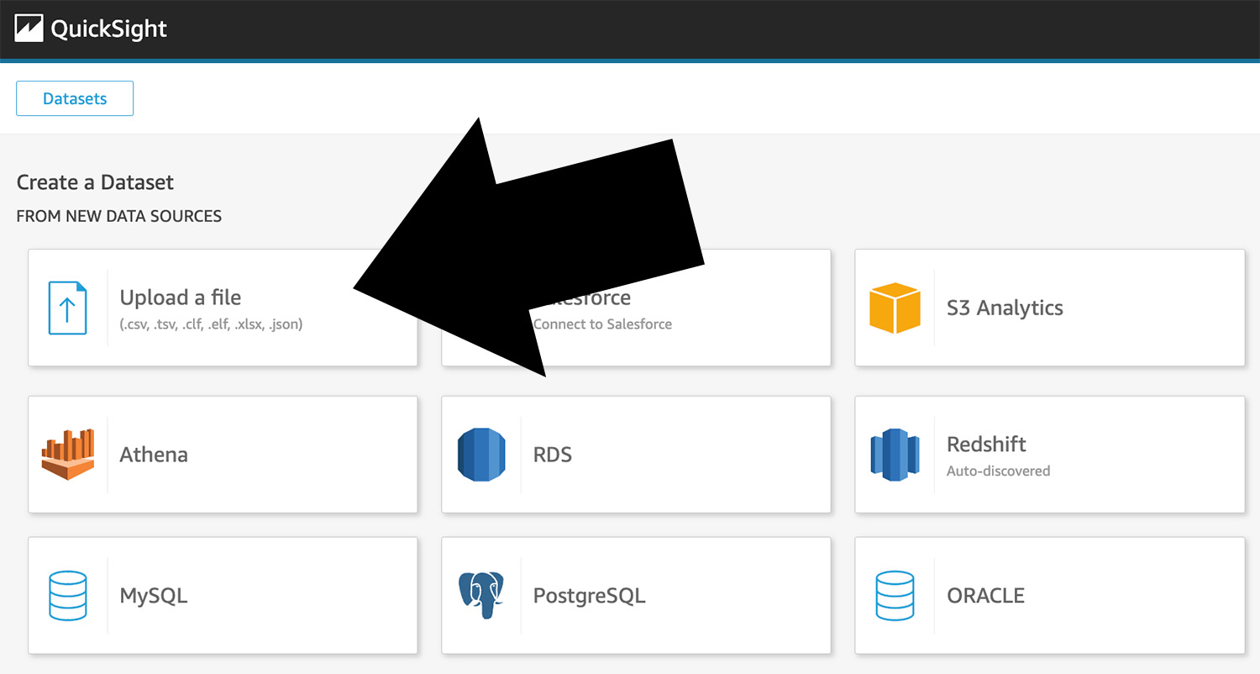Click the 'Auto-discovered' subtitle under Redshift
The image size is (1260, 674).
[998, 471]
